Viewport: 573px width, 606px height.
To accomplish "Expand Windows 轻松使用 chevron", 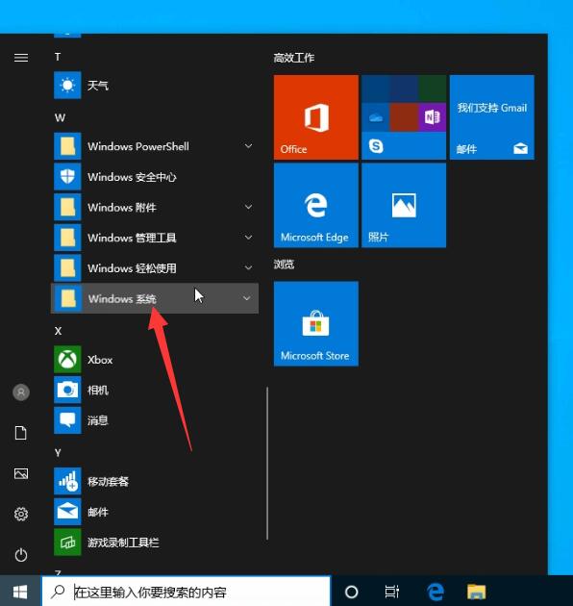I will click(x=248, y=267).
